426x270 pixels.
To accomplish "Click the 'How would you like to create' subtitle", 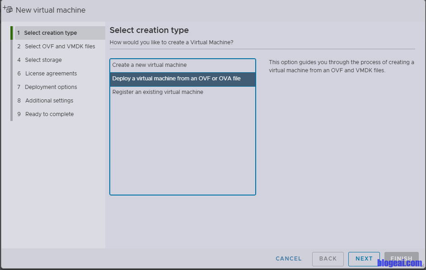I will click(171, 42).
